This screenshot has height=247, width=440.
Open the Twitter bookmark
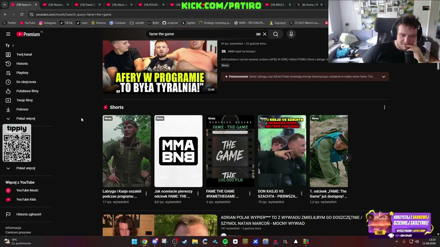click(10, 23)
